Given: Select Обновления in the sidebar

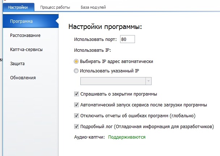Looking at the screenshot, I should click(x=23, y=78).
